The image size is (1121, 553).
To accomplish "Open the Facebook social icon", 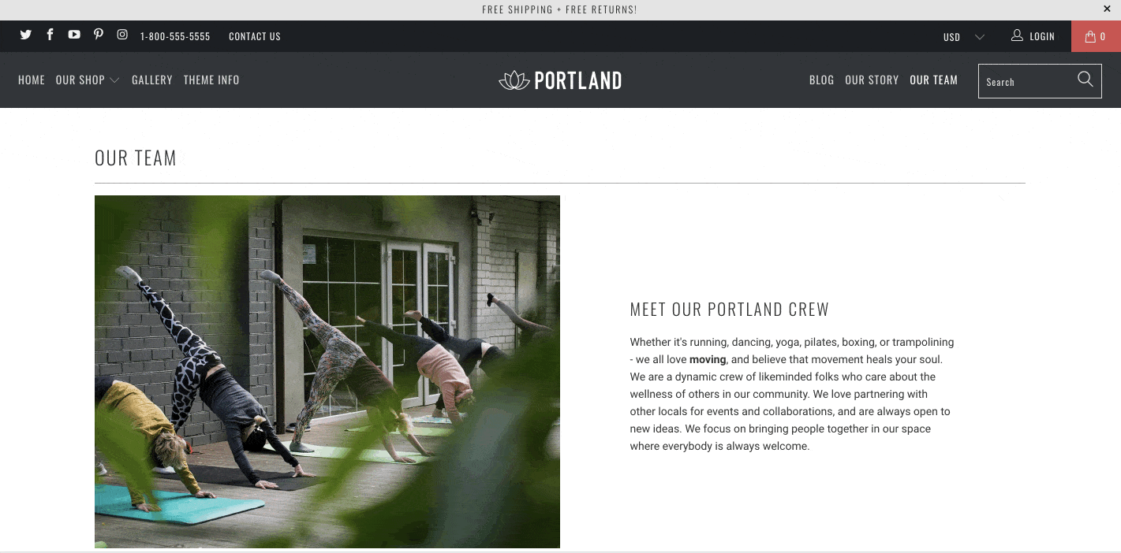I will [x=50, y=35].
